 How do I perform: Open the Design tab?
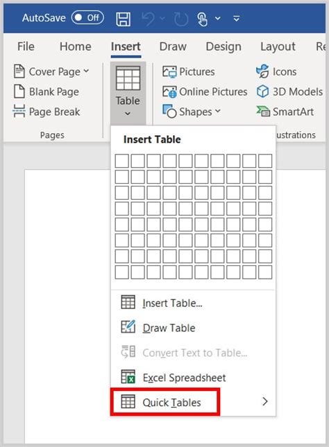[x=223, y=46]
